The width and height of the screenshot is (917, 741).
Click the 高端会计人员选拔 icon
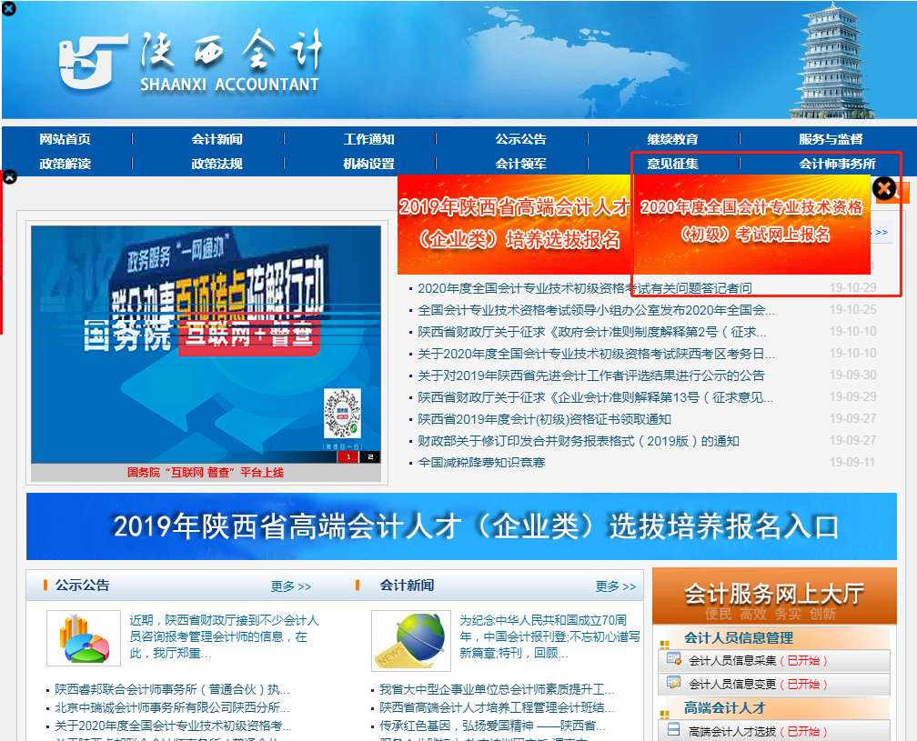tap(674, 730)
